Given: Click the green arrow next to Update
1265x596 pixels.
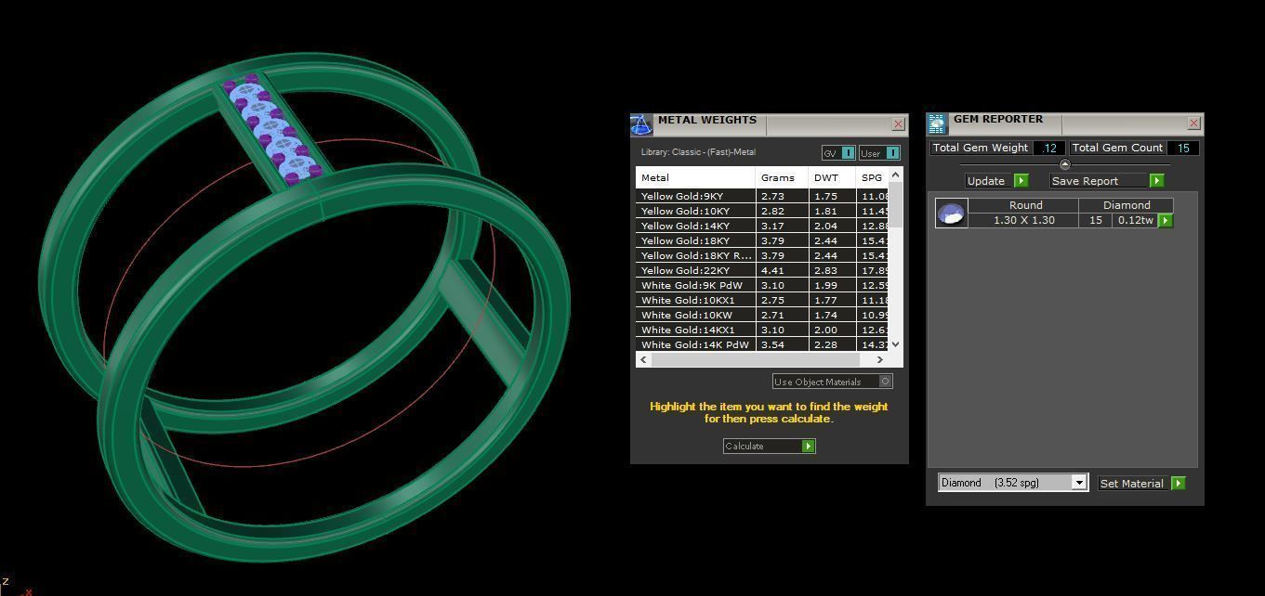Looking at the screenshot, I should pos(1021,181).
